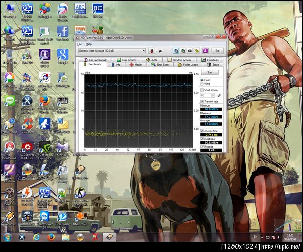The image size is (303, 252).
Task: Open the BC blue desktop shortcut
Action: (98, 11)
